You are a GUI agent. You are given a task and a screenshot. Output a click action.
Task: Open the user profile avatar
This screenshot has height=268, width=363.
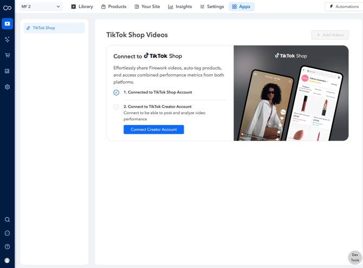point(7,260)
